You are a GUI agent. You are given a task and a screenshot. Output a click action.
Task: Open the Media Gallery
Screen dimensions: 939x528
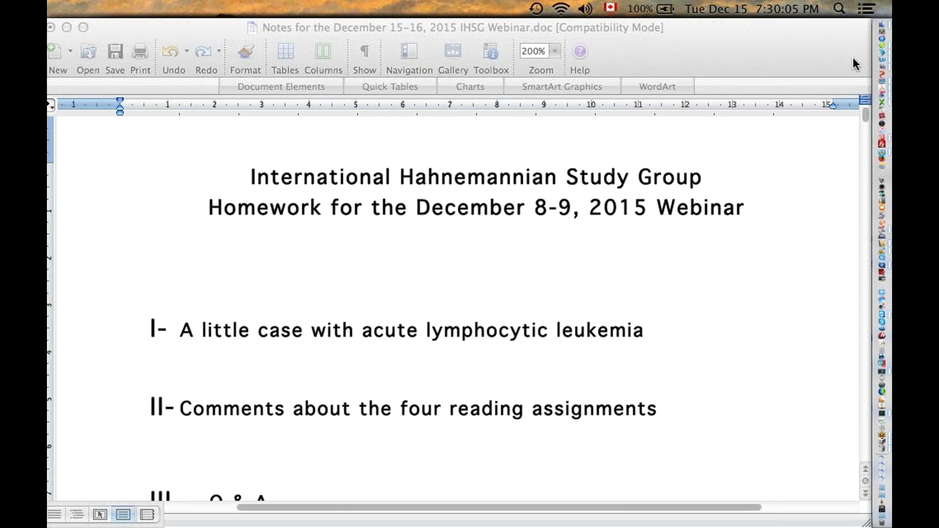coord(452,51)
